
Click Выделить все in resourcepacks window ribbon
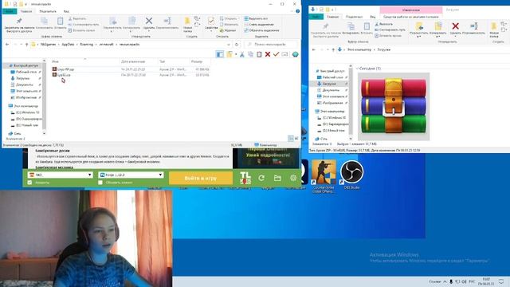pyautogui.click(x=257, y=19)
